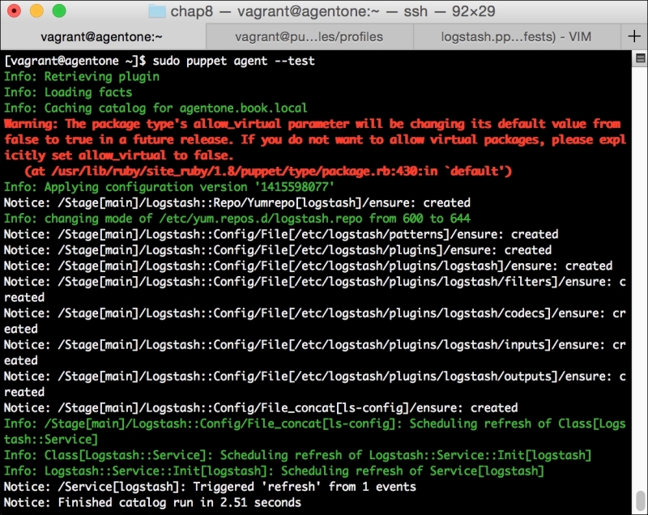Screen dimensions: 648x515
Task: Click the chap8 folder icon in title bar
Action: (x=158, y=11)
